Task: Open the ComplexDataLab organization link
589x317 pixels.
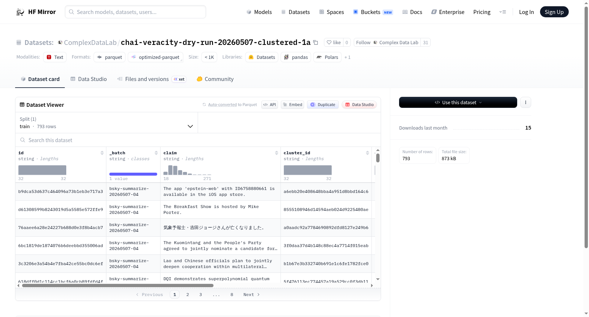Action: coord(90,43)
